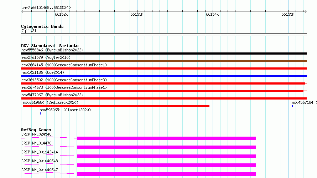Open variant nsv4567184 label
317x178 pixels.
[x=302, y=102]
